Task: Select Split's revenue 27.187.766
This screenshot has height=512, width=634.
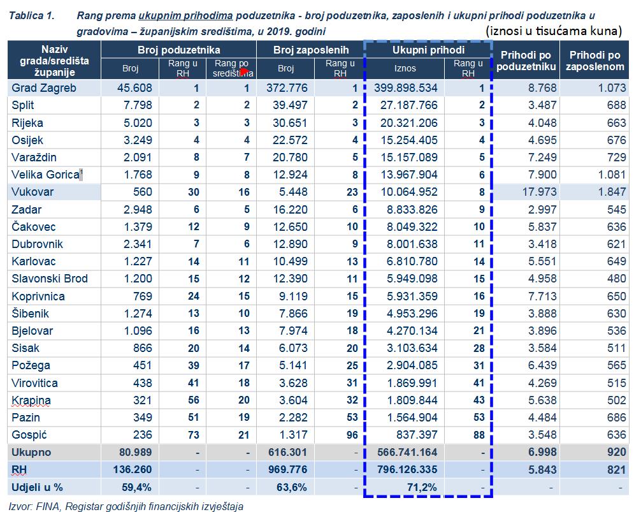Action: pyautogui.click(x=409, y=105)
